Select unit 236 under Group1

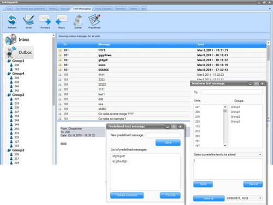pos(16,65)
